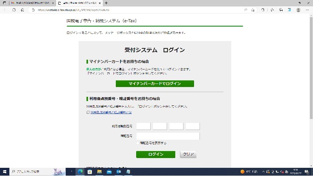This screenshot has height=176, width=313.
Task: Click the green ログイン button
Action: 156,154
